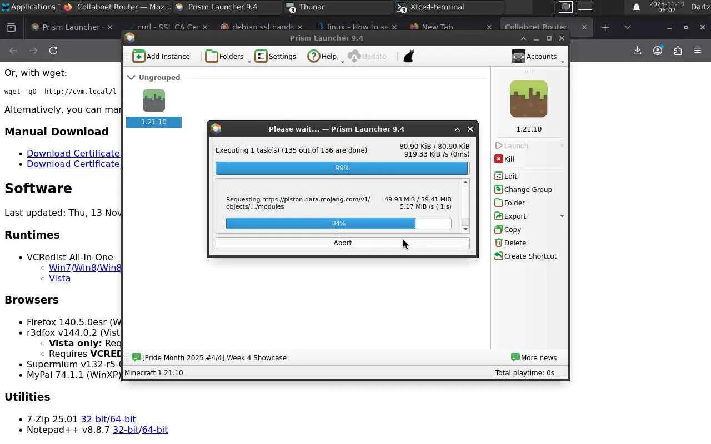Switch to the linux How to Firefox tab
This screenshot has width=711, height=444.
pyautogui.click(x=357, y=27)
